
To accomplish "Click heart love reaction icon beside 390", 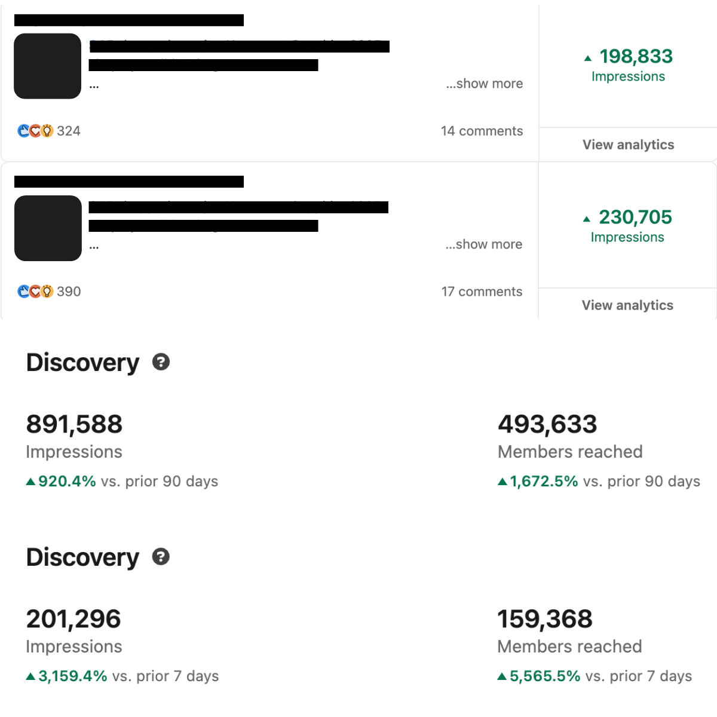I will pos(35,292).
